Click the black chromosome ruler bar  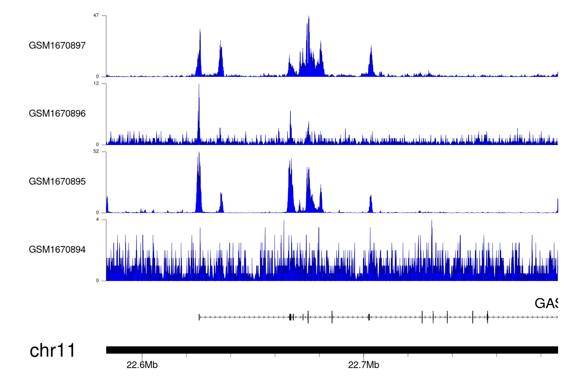pyautogui.click(x=332, y=350)
